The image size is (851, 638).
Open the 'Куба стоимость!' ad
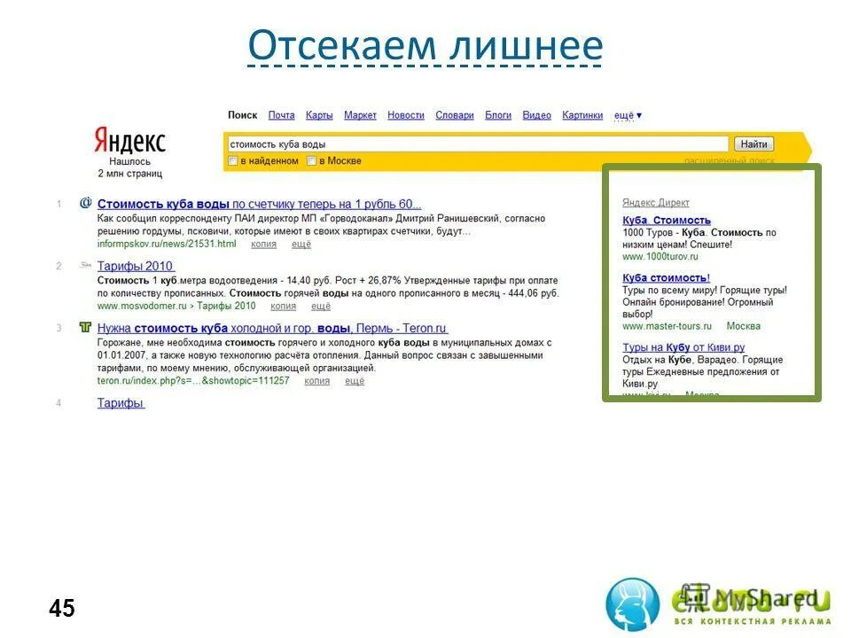click(x=666, y=277)
